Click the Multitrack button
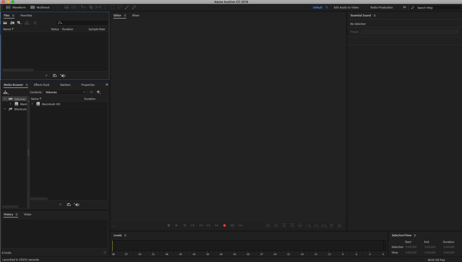This screenshot has width=462, height=262. pyautogui.click(x=40, y=7)
